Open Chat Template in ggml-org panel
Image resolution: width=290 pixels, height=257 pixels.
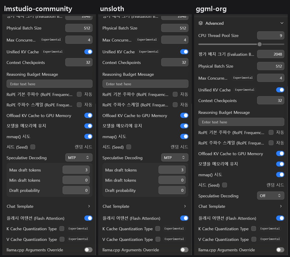(x=241, y=206)
